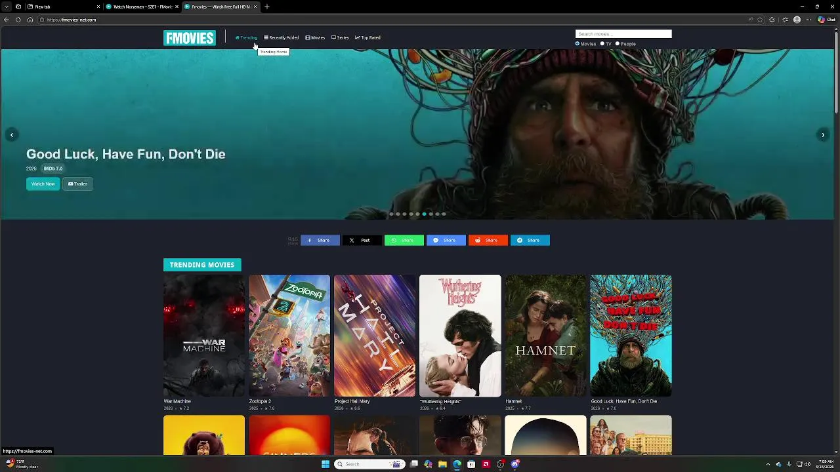Screen dimensions: 840x472
Task: Open the Wuthering Heights poster
Action: [460, 336]
